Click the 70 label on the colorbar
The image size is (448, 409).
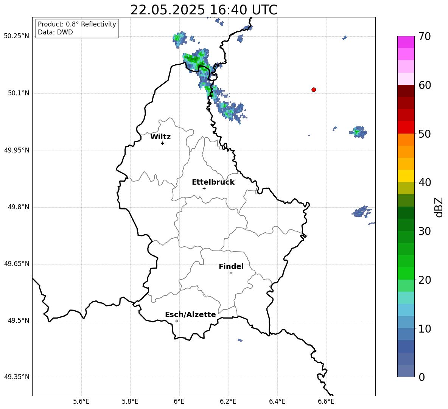425,36
